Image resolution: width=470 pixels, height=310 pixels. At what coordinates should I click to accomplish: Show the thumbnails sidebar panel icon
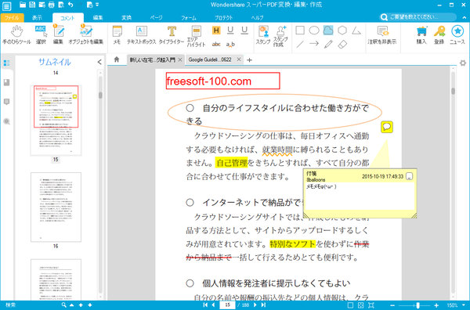click(x=6, y=63)
